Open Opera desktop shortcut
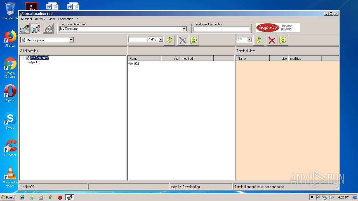Viewport: 358px width, 201px height. tap(10, 93)
